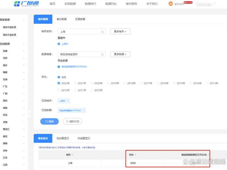Viewport: 227px width, 170px height.
Task: Expand the 安徽 region chevron
Action: 24,51
